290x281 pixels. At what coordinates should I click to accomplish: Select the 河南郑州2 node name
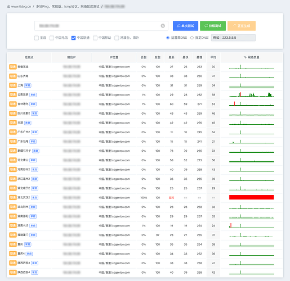[24, 170]
